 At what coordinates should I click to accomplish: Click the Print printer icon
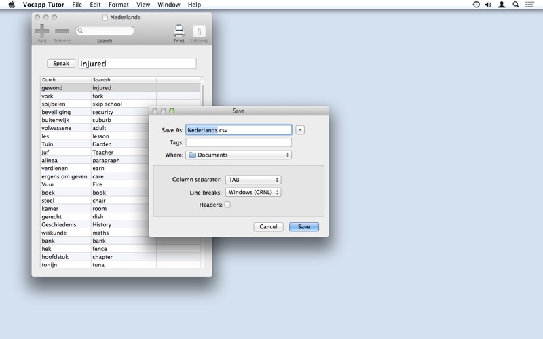click(179, 31)
